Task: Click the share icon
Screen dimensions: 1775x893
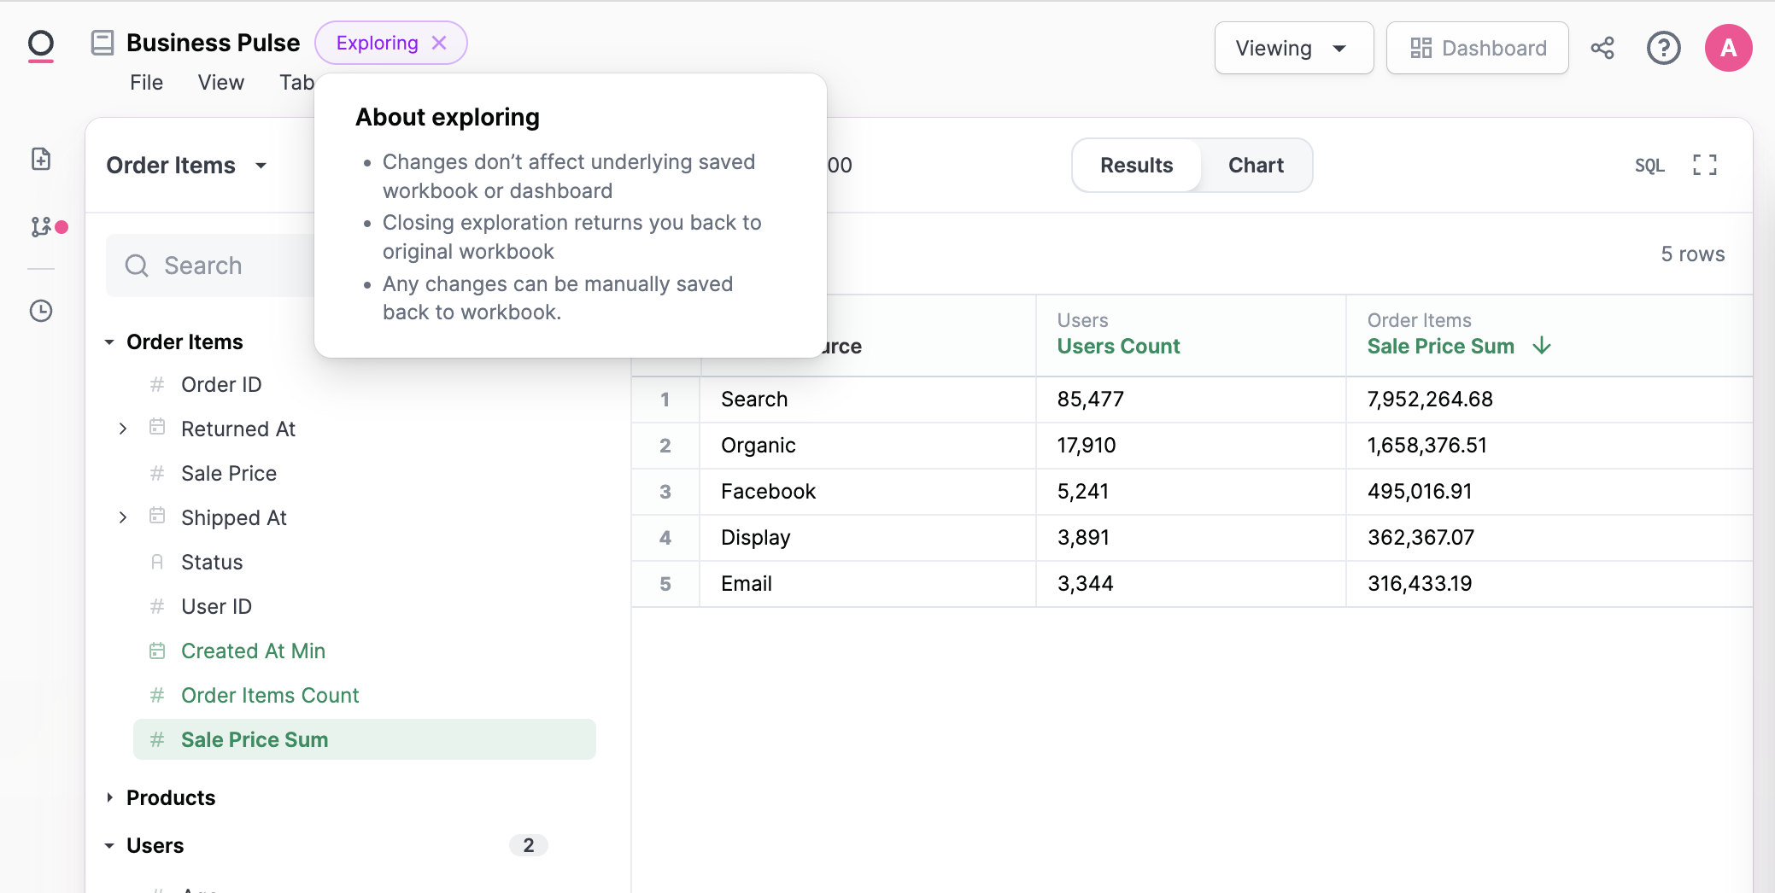Action: (1602, 48)
